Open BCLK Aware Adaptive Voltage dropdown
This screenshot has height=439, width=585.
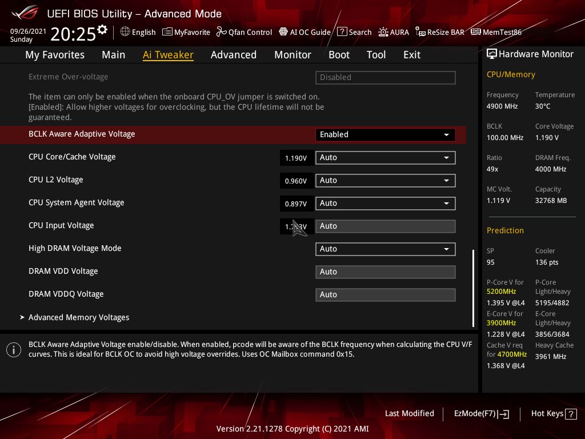[x=386, y=135]
